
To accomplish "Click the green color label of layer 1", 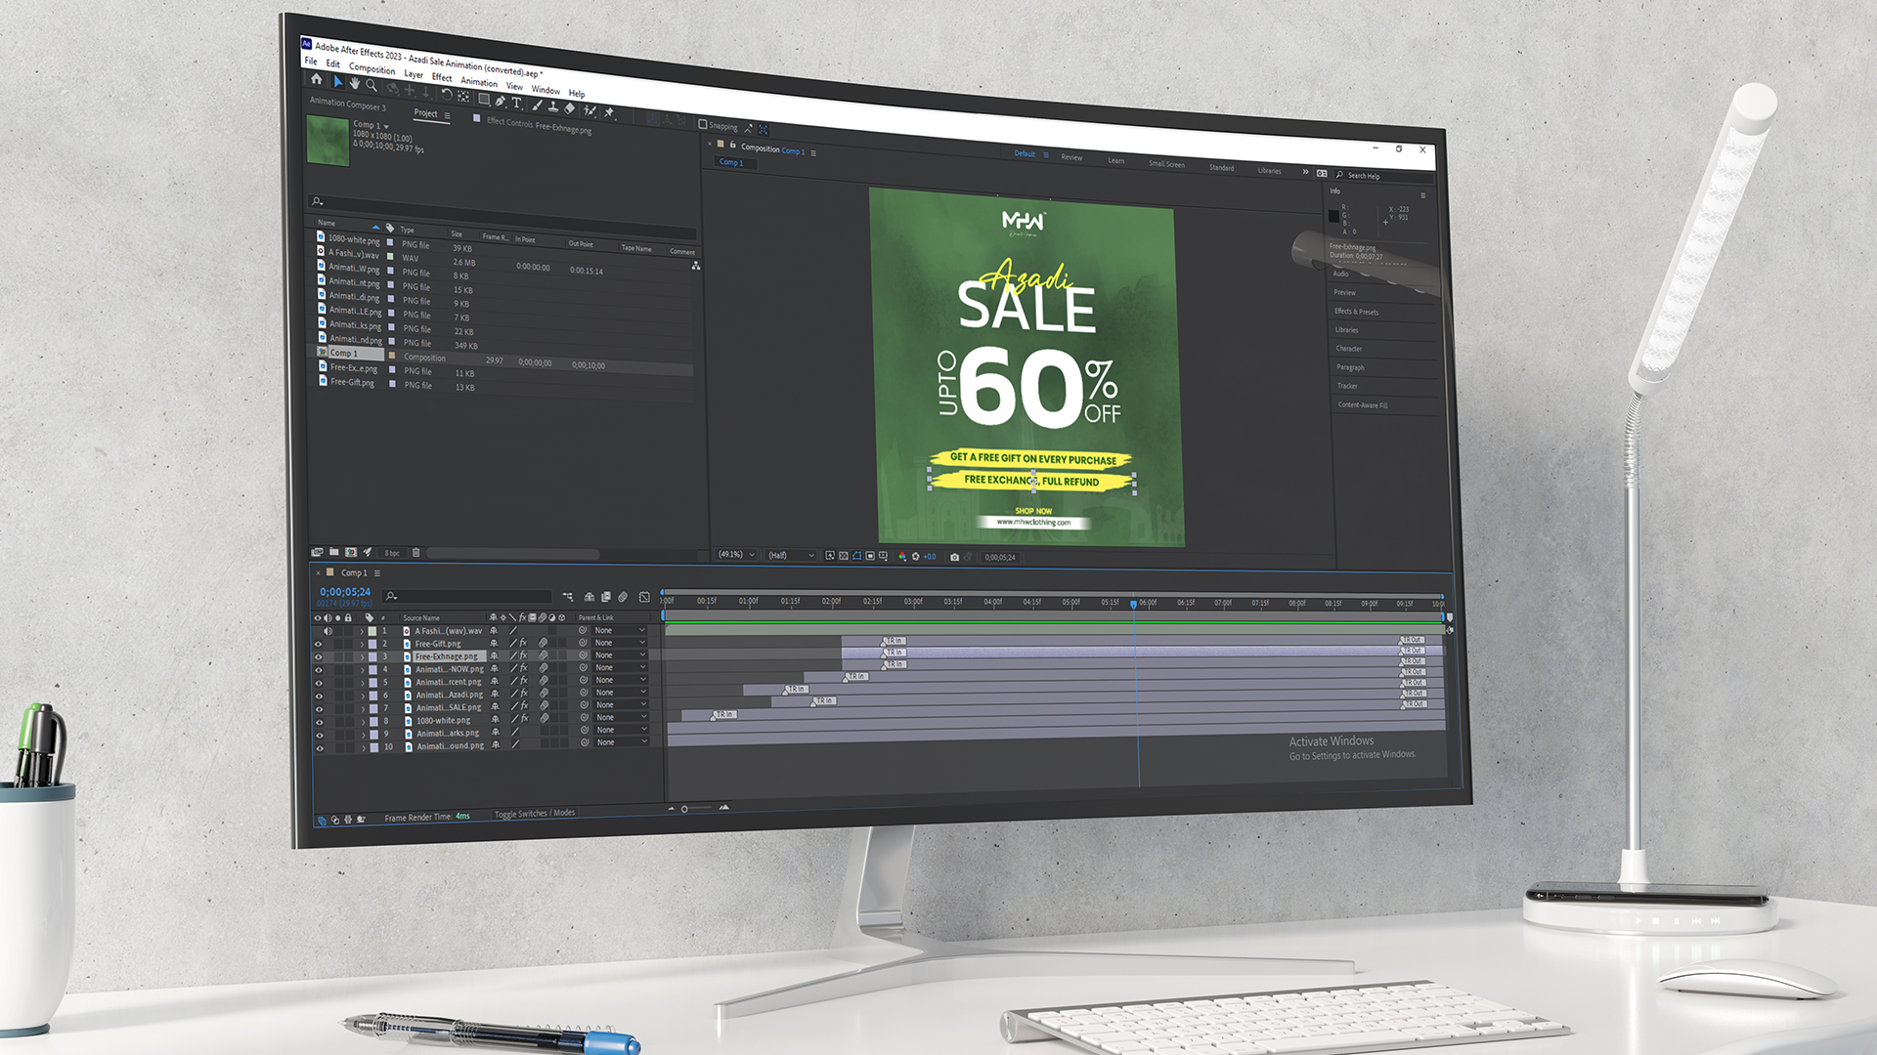I will [x=372, y=631].
